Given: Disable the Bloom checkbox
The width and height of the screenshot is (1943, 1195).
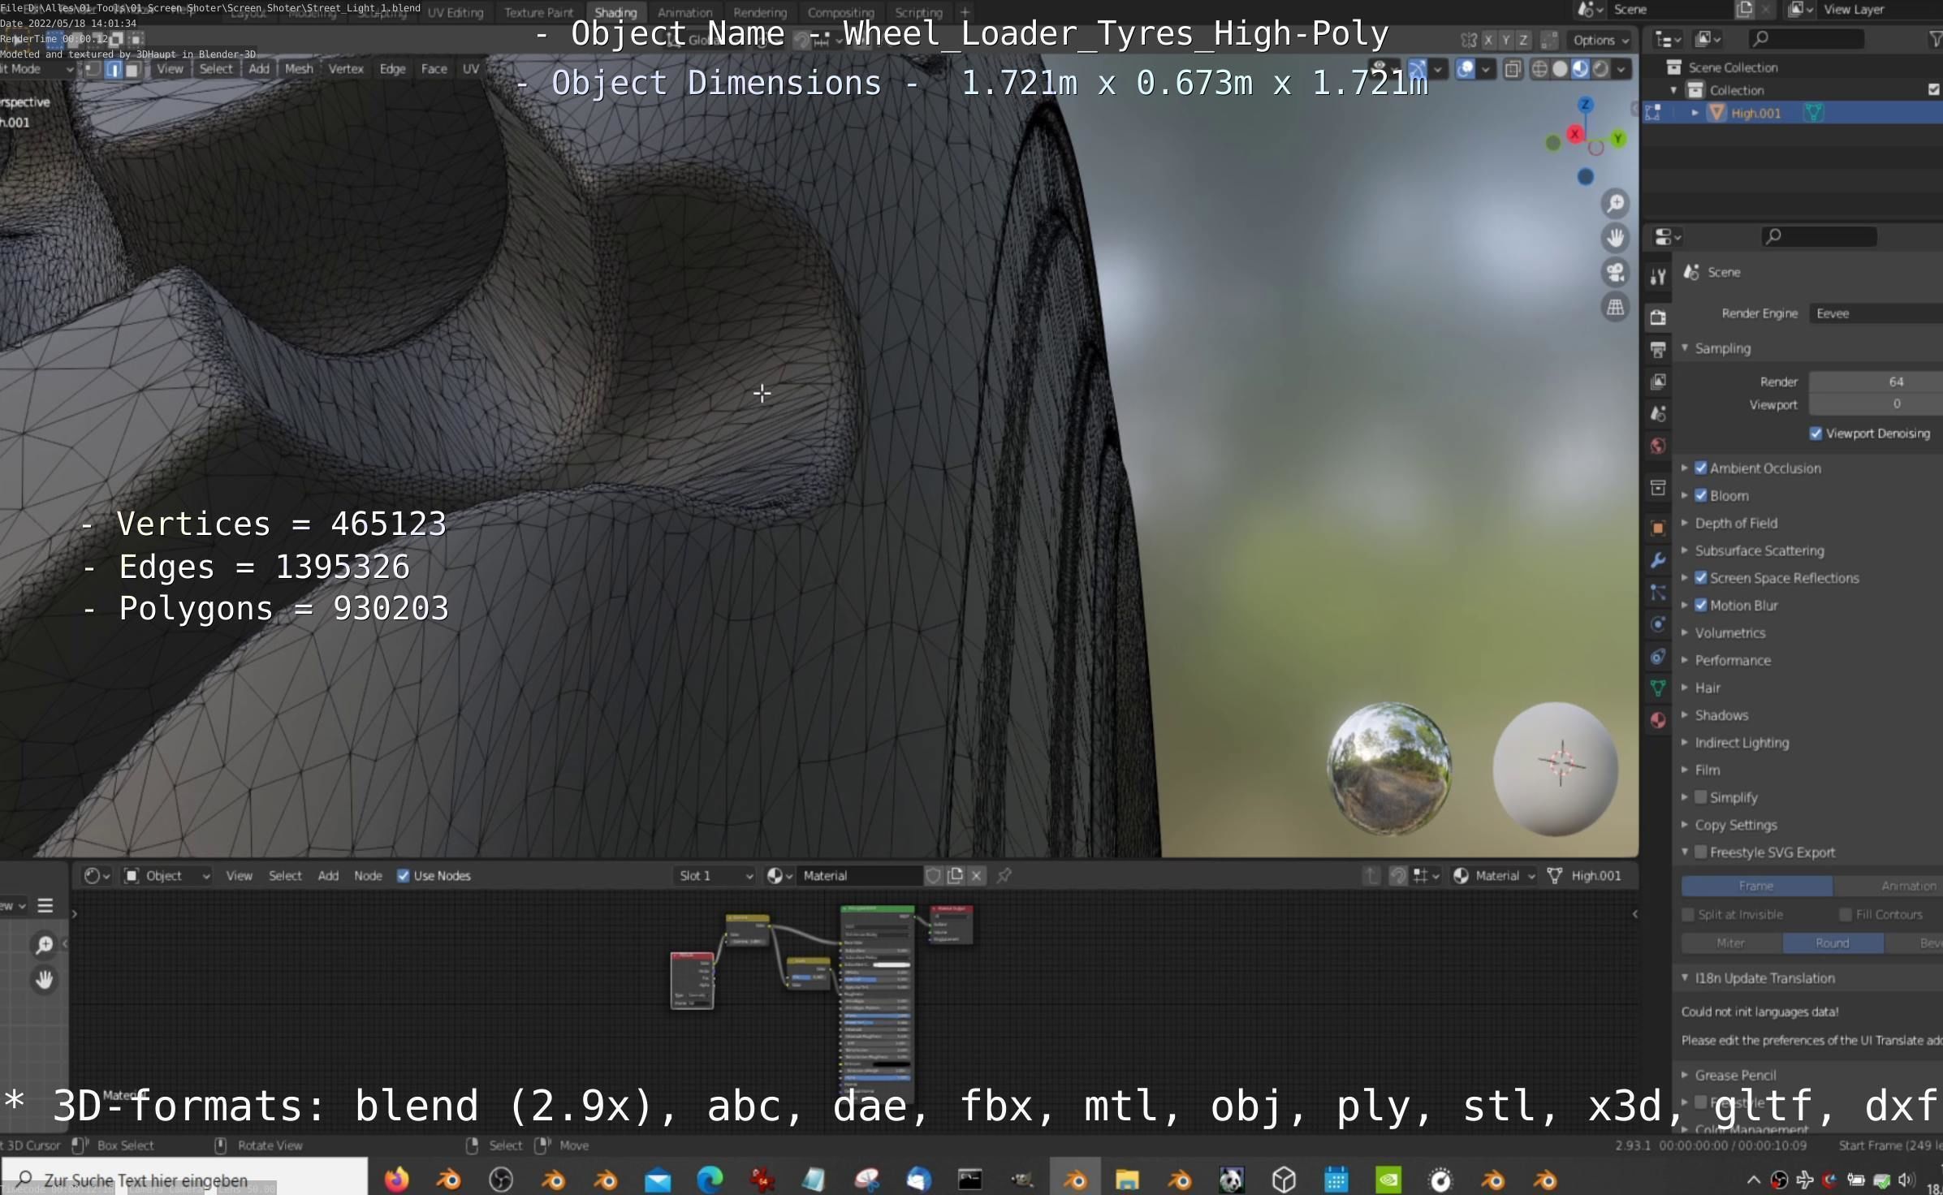Looking at the screenshot, I should tap(1701, 495).
